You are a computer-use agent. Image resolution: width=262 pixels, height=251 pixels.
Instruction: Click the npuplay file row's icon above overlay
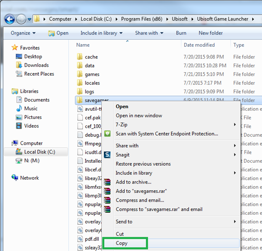tap(80, 213)
